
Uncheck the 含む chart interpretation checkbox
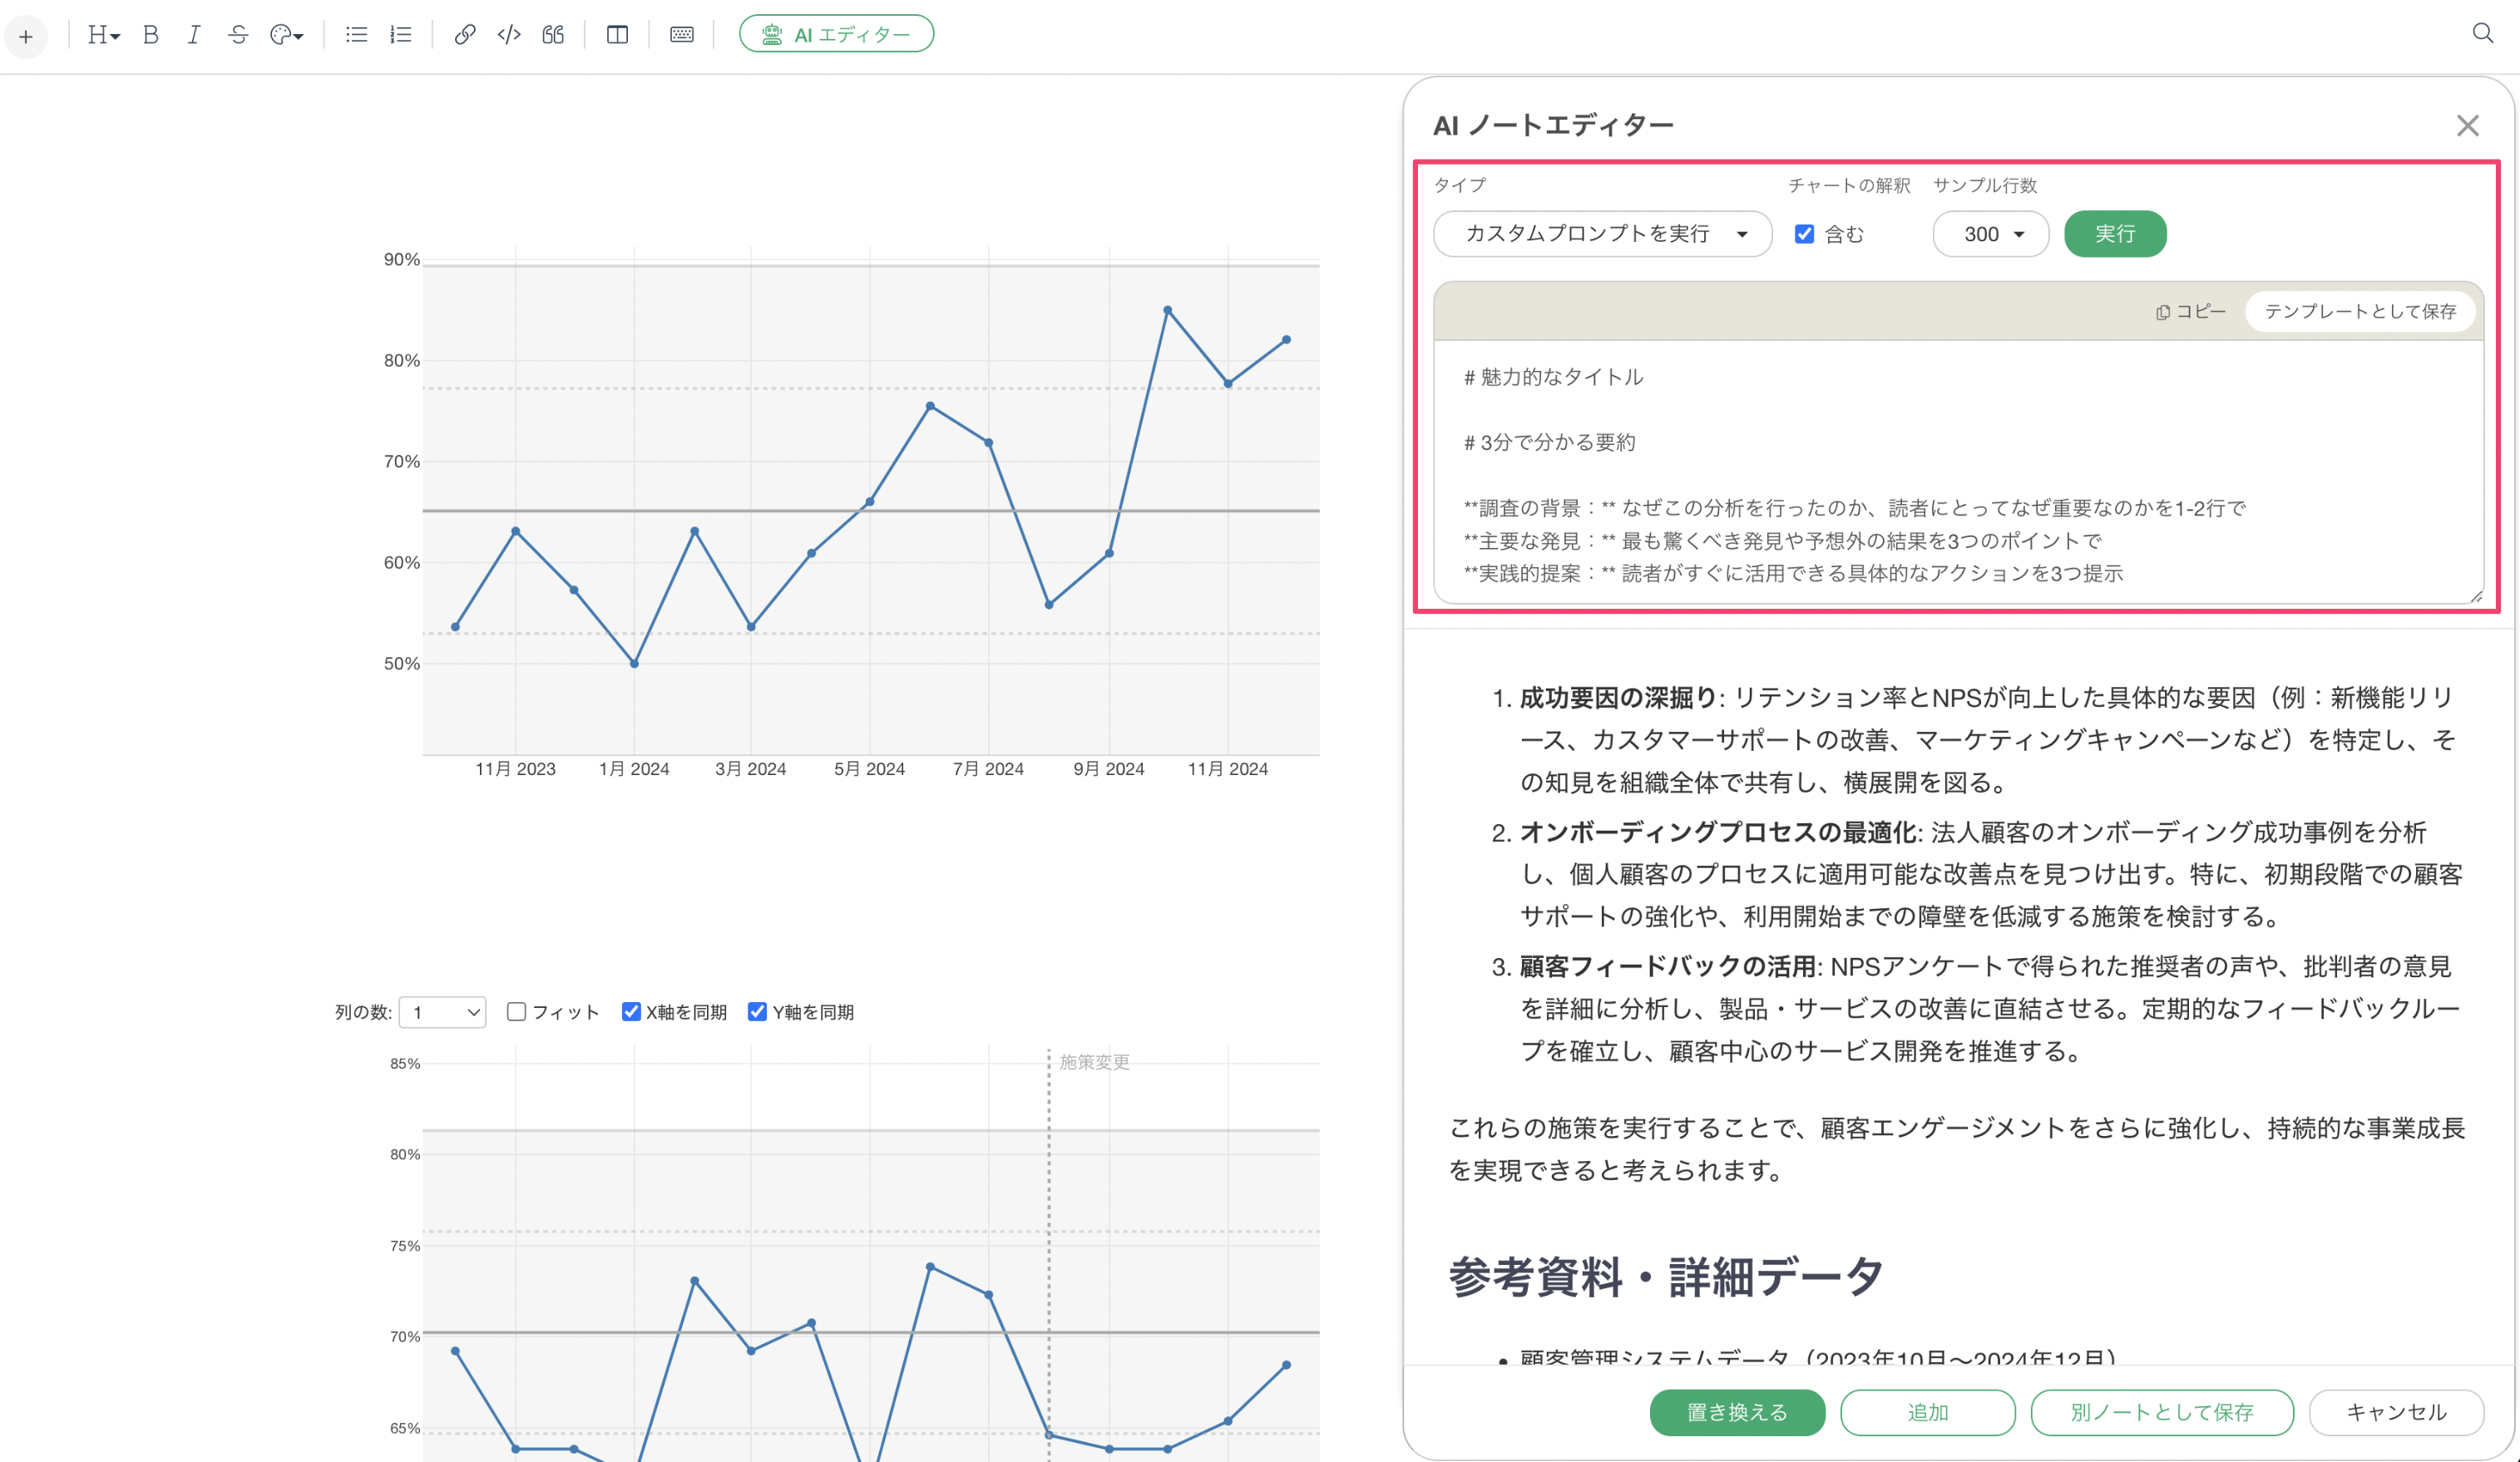point(1804,234)
